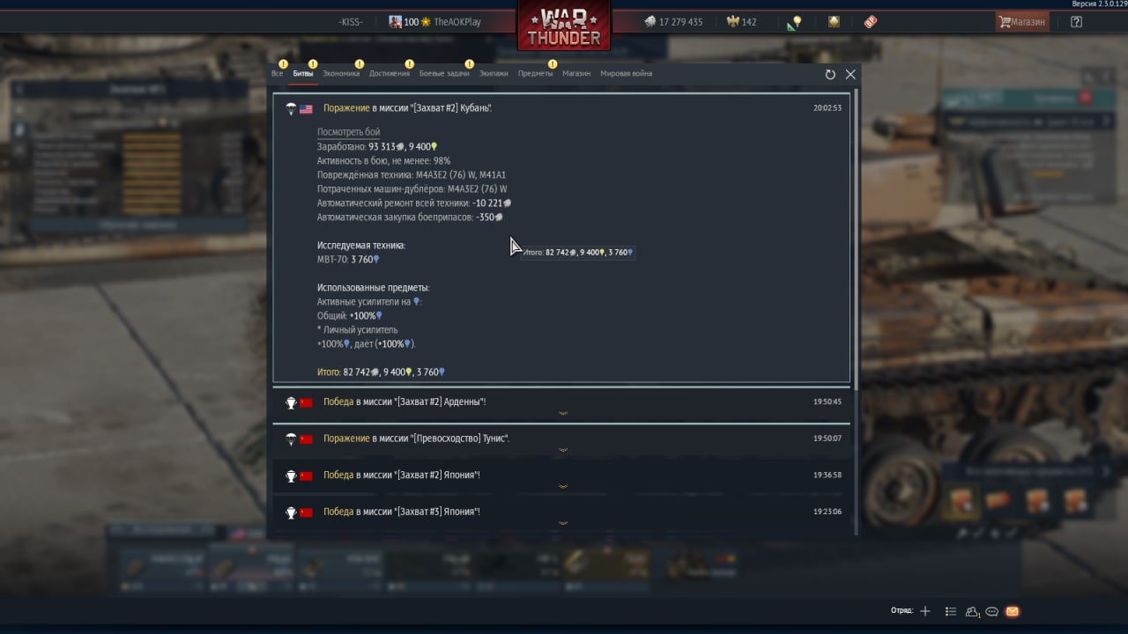Click the help question mark icon
The height and width of the screenshot is (634, 1128).
coord(1076,22)
